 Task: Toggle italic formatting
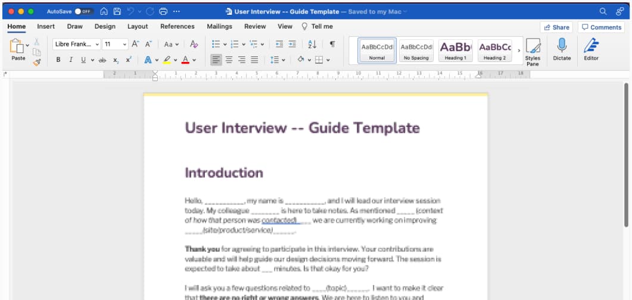pos(70,60)
